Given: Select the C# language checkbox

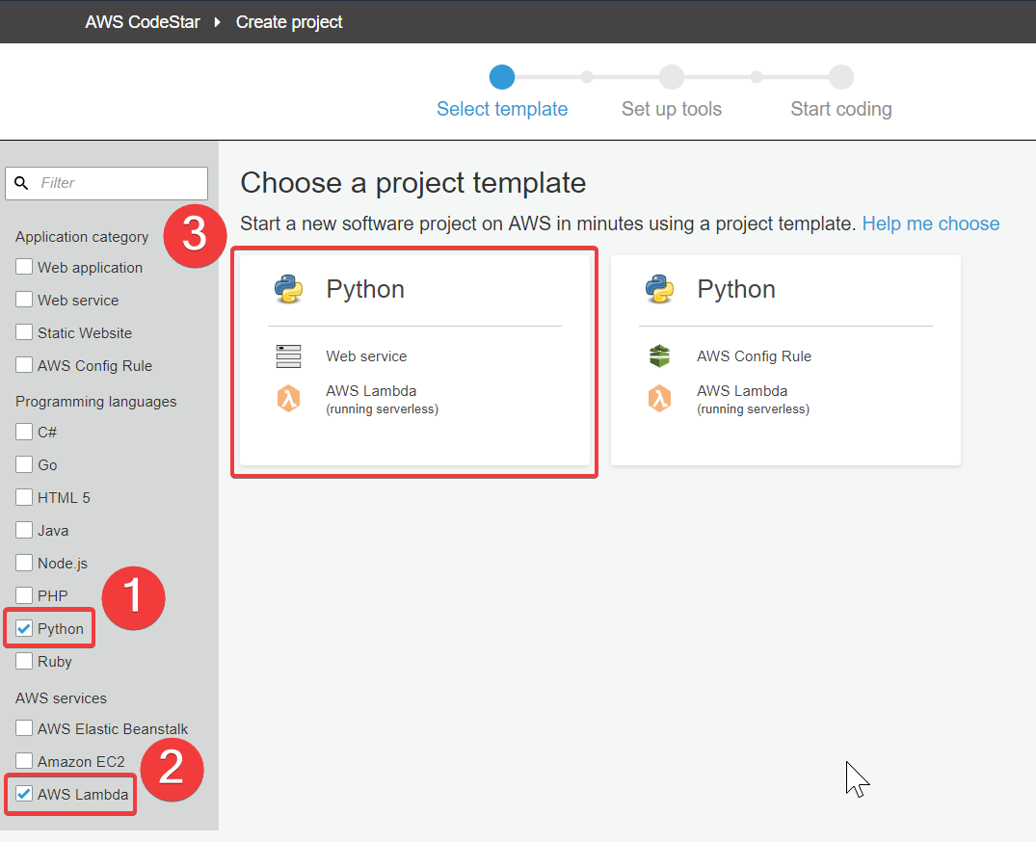Looking at the screenshot, I should coord(24,432).
